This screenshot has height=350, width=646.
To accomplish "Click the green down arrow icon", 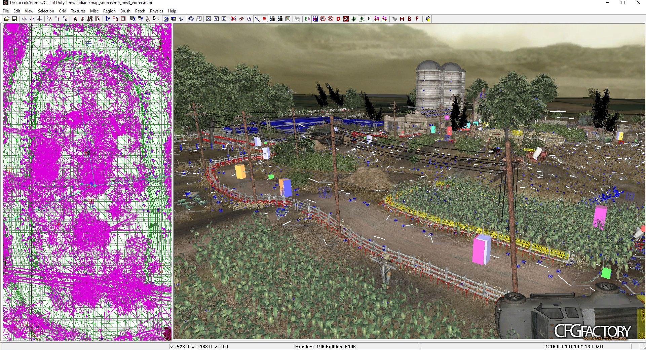I will (354, 19).
